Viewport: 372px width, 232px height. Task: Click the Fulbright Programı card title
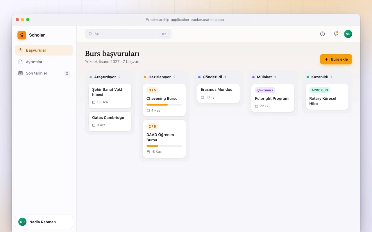point(272,99)
